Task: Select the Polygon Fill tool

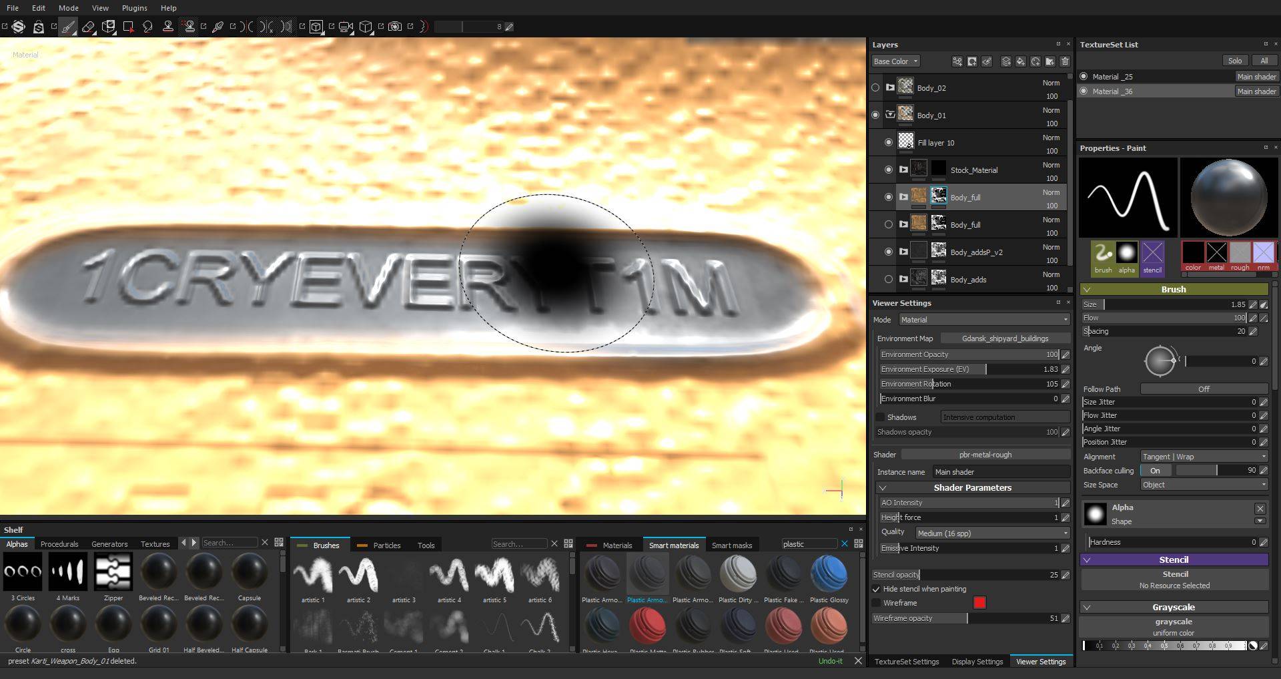Action: [x=128, y=27]
